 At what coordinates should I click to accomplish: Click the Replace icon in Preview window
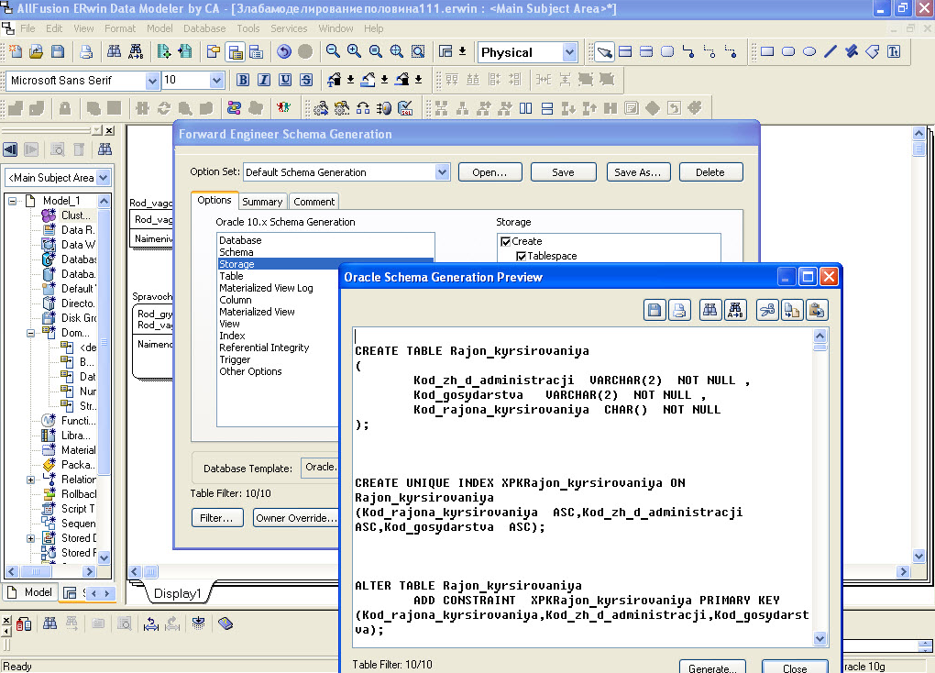[x=734, y=310]
